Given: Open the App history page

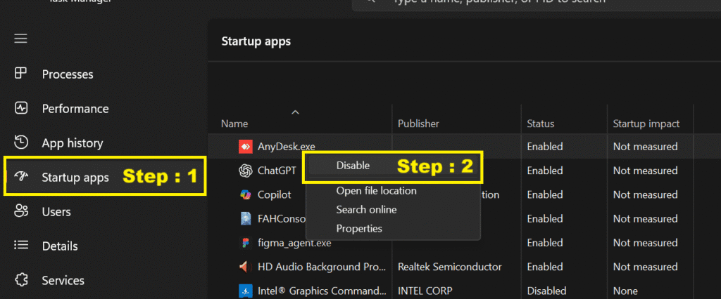Looking at the screenshot, I should pyautogui.click(x=73, y=143).
